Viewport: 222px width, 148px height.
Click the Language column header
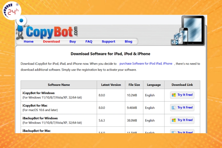point(154,85)
